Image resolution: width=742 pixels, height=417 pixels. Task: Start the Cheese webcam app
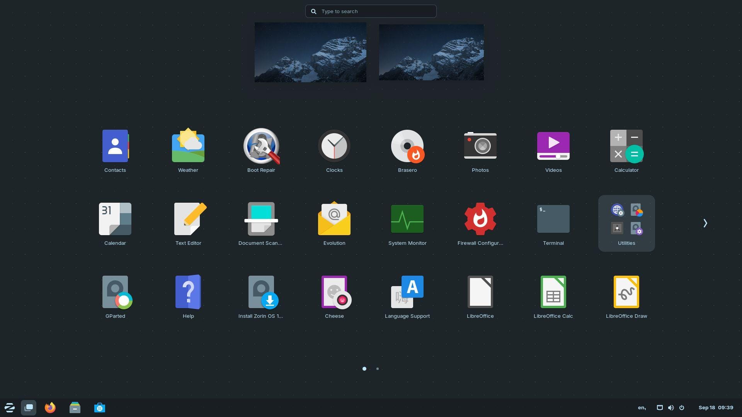pyautogui.click(x=334, y=292)
